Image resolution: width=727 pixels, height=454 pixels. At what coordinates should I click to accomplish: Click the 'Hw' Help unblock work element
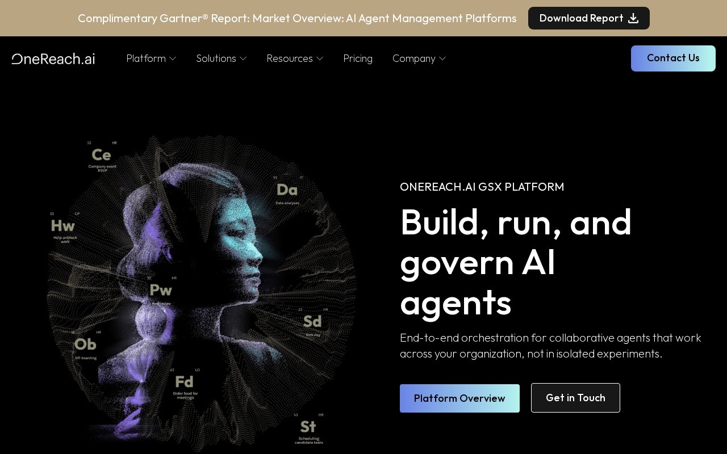coord(64,228)
